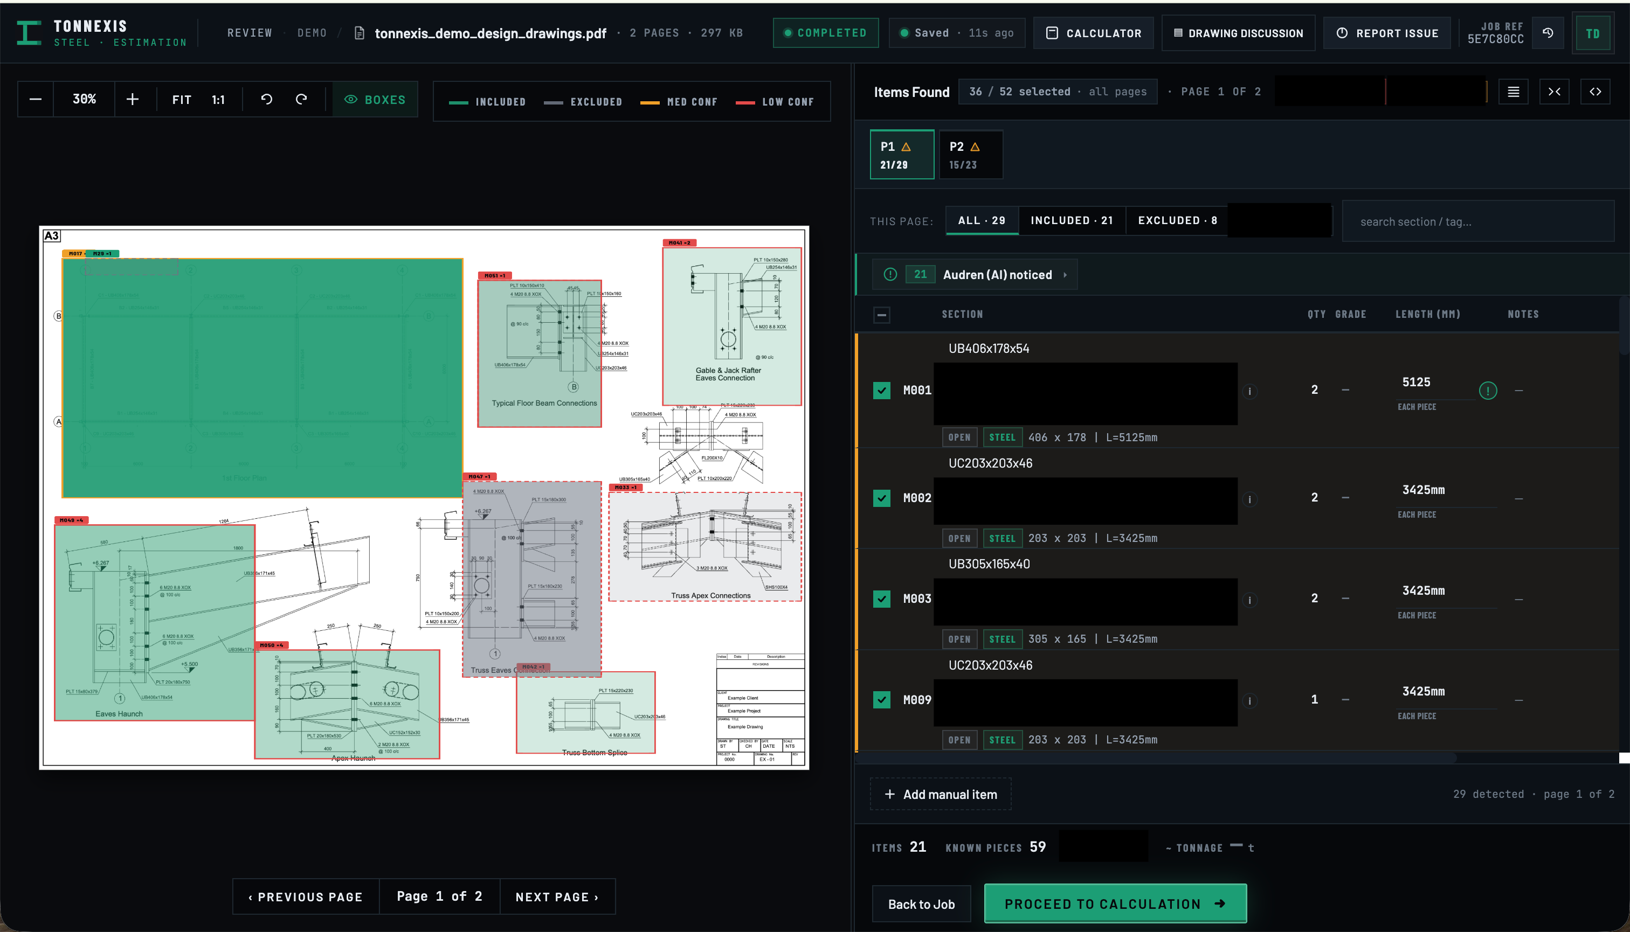The height and width of the screenshot is (932, 1630).
Task: Open the TD user avatar menu
Action: 1592,33
